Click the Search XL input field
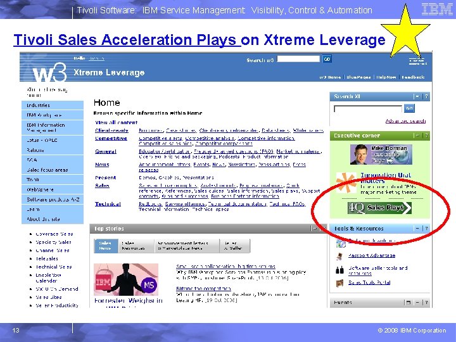Image resolution: width=456 pixels, height=342 pixels. (368, 109)
